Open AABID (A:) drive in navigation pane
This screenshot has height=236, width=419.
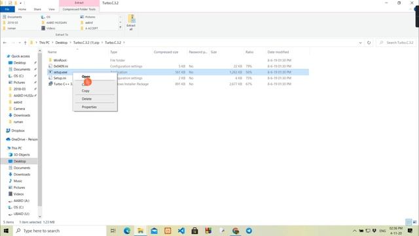point(22,201)
